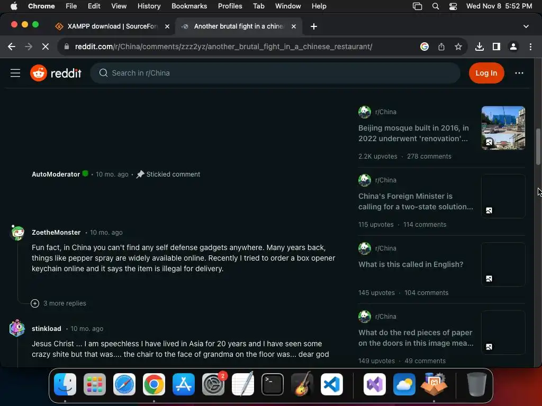Click ZoetheMonster's avatar

tap(17, 233)
